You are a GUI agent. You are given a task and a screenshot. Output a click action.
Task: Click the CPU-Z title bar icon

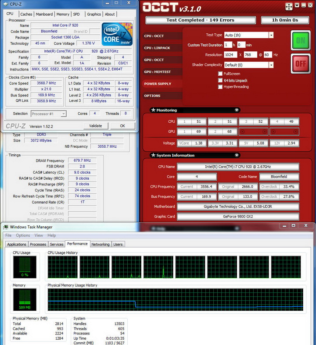(x=6, y=4)
